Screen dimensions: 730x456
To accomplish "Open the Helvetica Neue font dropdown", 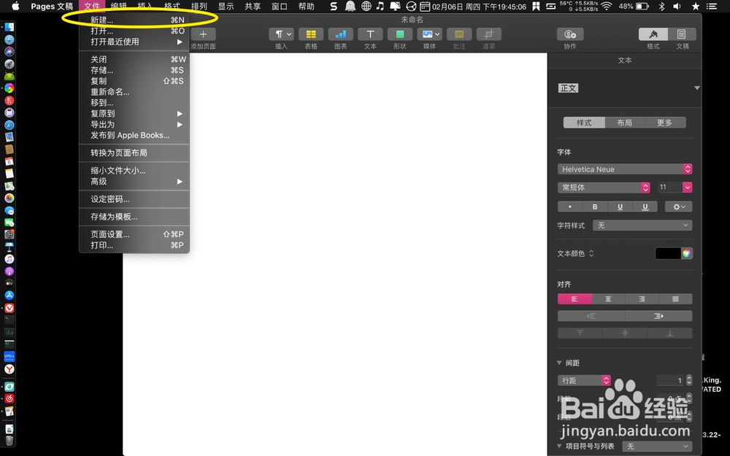I will click(x=624, y=169).
